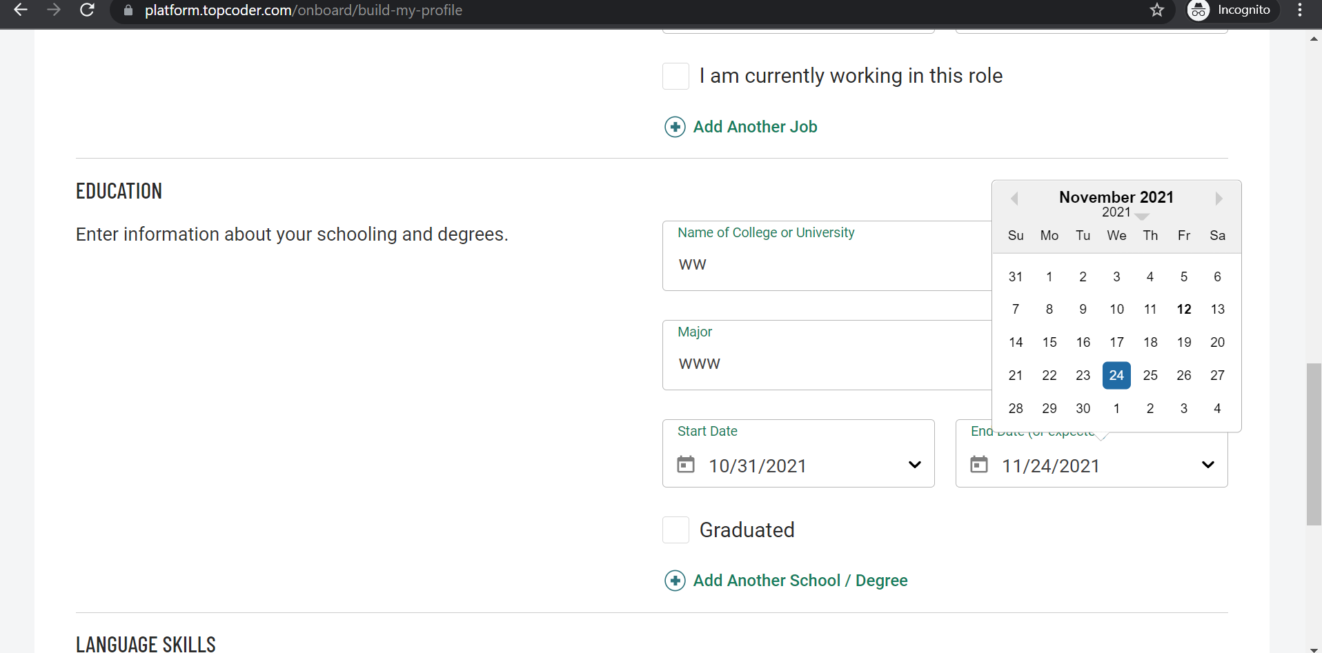Open the Chrome three-dot menu

tap(1301, 10)
